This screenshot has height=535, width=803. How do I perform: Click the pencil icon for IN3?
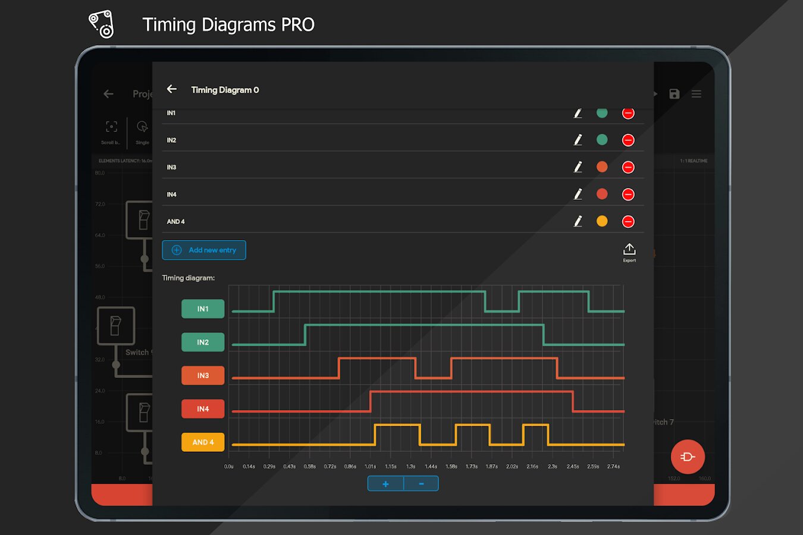pos(578,167)
